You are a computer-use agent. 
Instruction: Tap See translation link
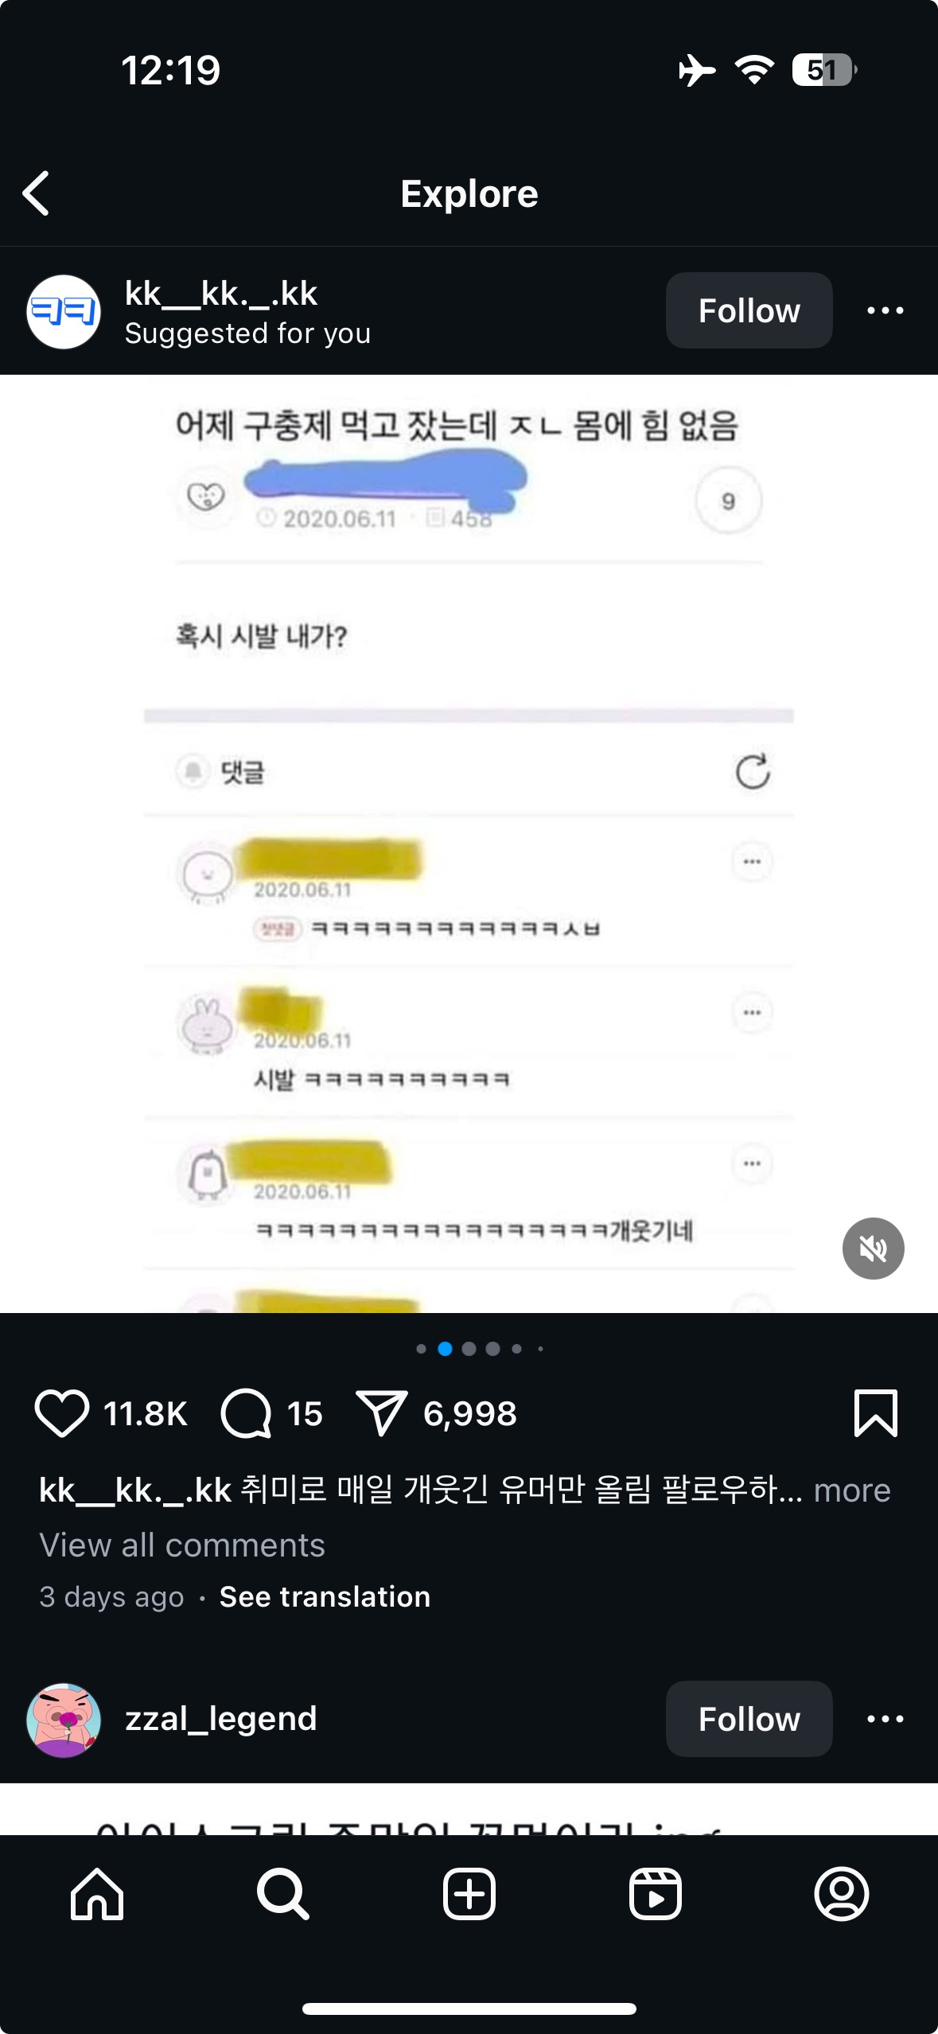tap(325, 1596)
